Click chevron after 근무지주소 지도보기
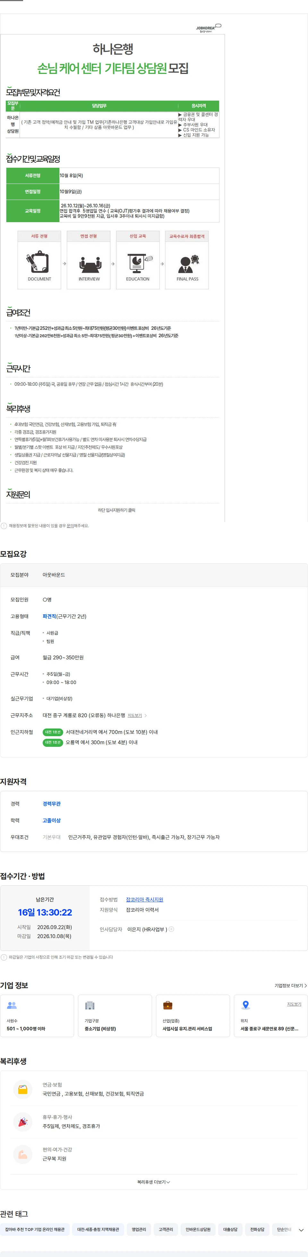This screenshot has width=308, height=1257. coord(145,715)
